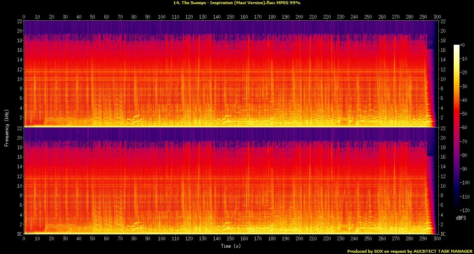Click the 290 mark on the bottom time axis

click(423, 239)
